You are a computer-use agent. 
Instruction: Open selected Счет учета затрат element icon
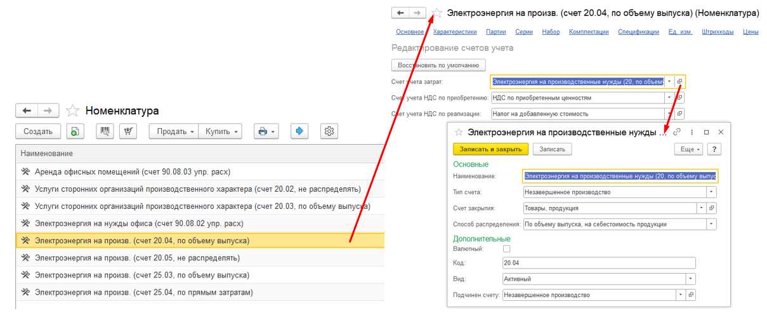click(679, 81)
